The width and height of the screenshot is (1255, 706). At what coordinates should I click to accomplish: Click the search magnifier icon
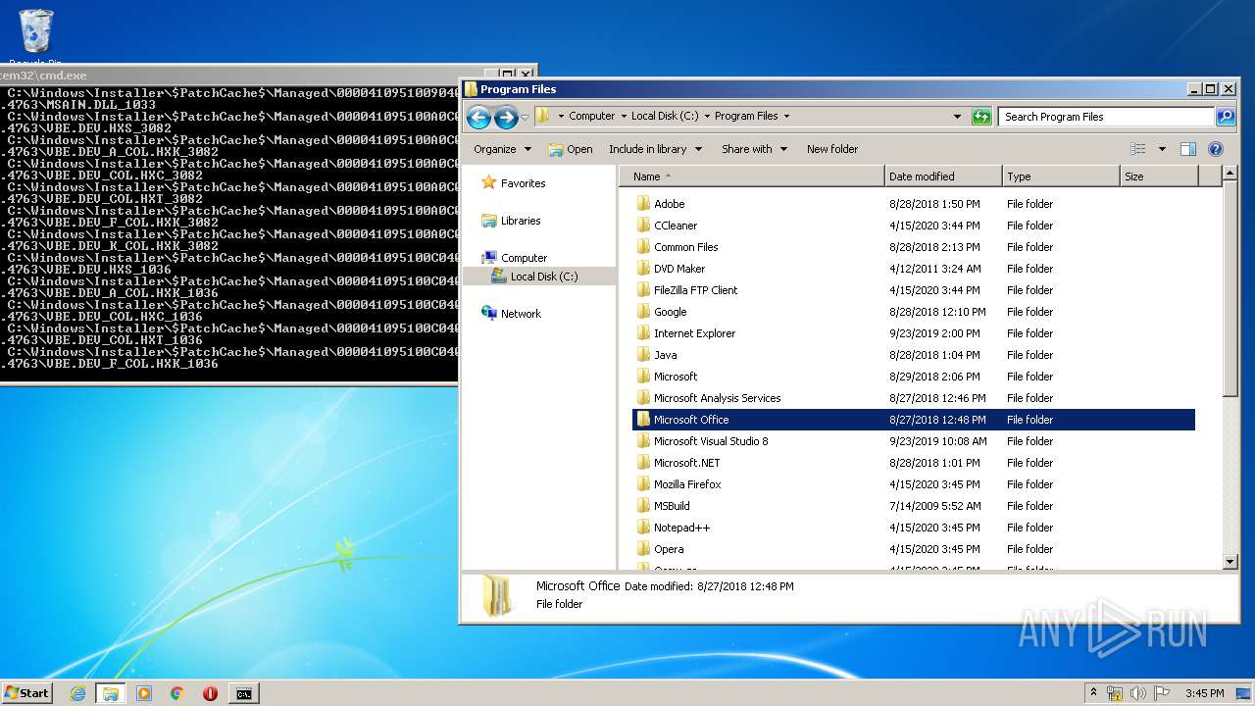tap(1226, 117)
